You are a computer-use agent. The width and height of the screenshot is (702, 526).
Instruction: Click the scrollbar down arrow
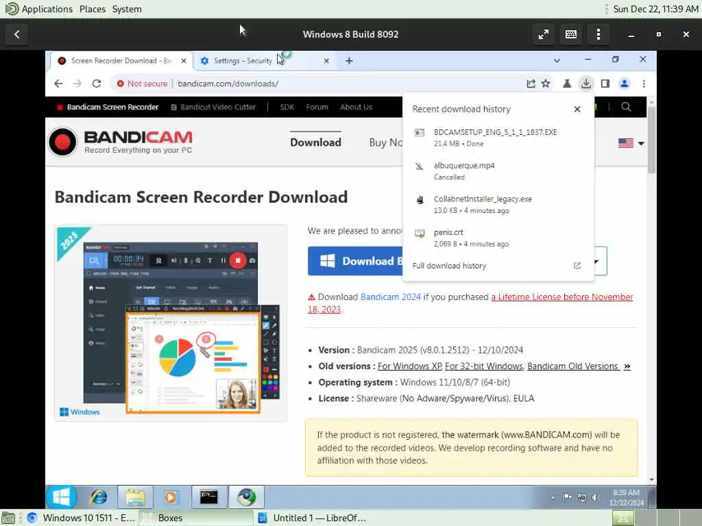pos(651,479)
